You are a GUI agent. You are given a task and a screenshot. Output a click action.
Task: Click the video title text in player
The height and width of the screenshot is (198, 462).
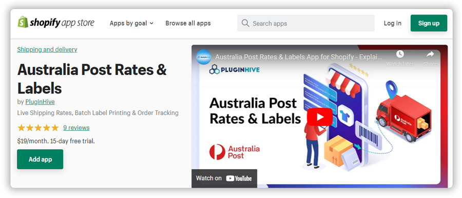pos(298,56)
